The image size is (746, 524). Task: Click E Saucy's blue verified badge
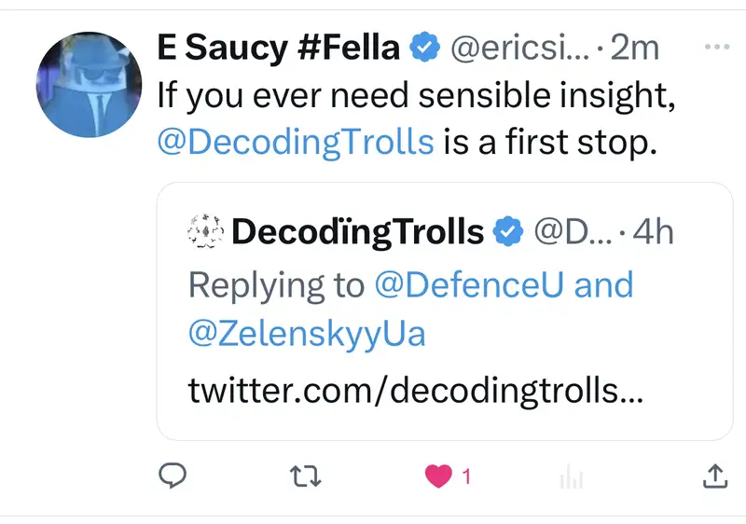tap(425, 47)
